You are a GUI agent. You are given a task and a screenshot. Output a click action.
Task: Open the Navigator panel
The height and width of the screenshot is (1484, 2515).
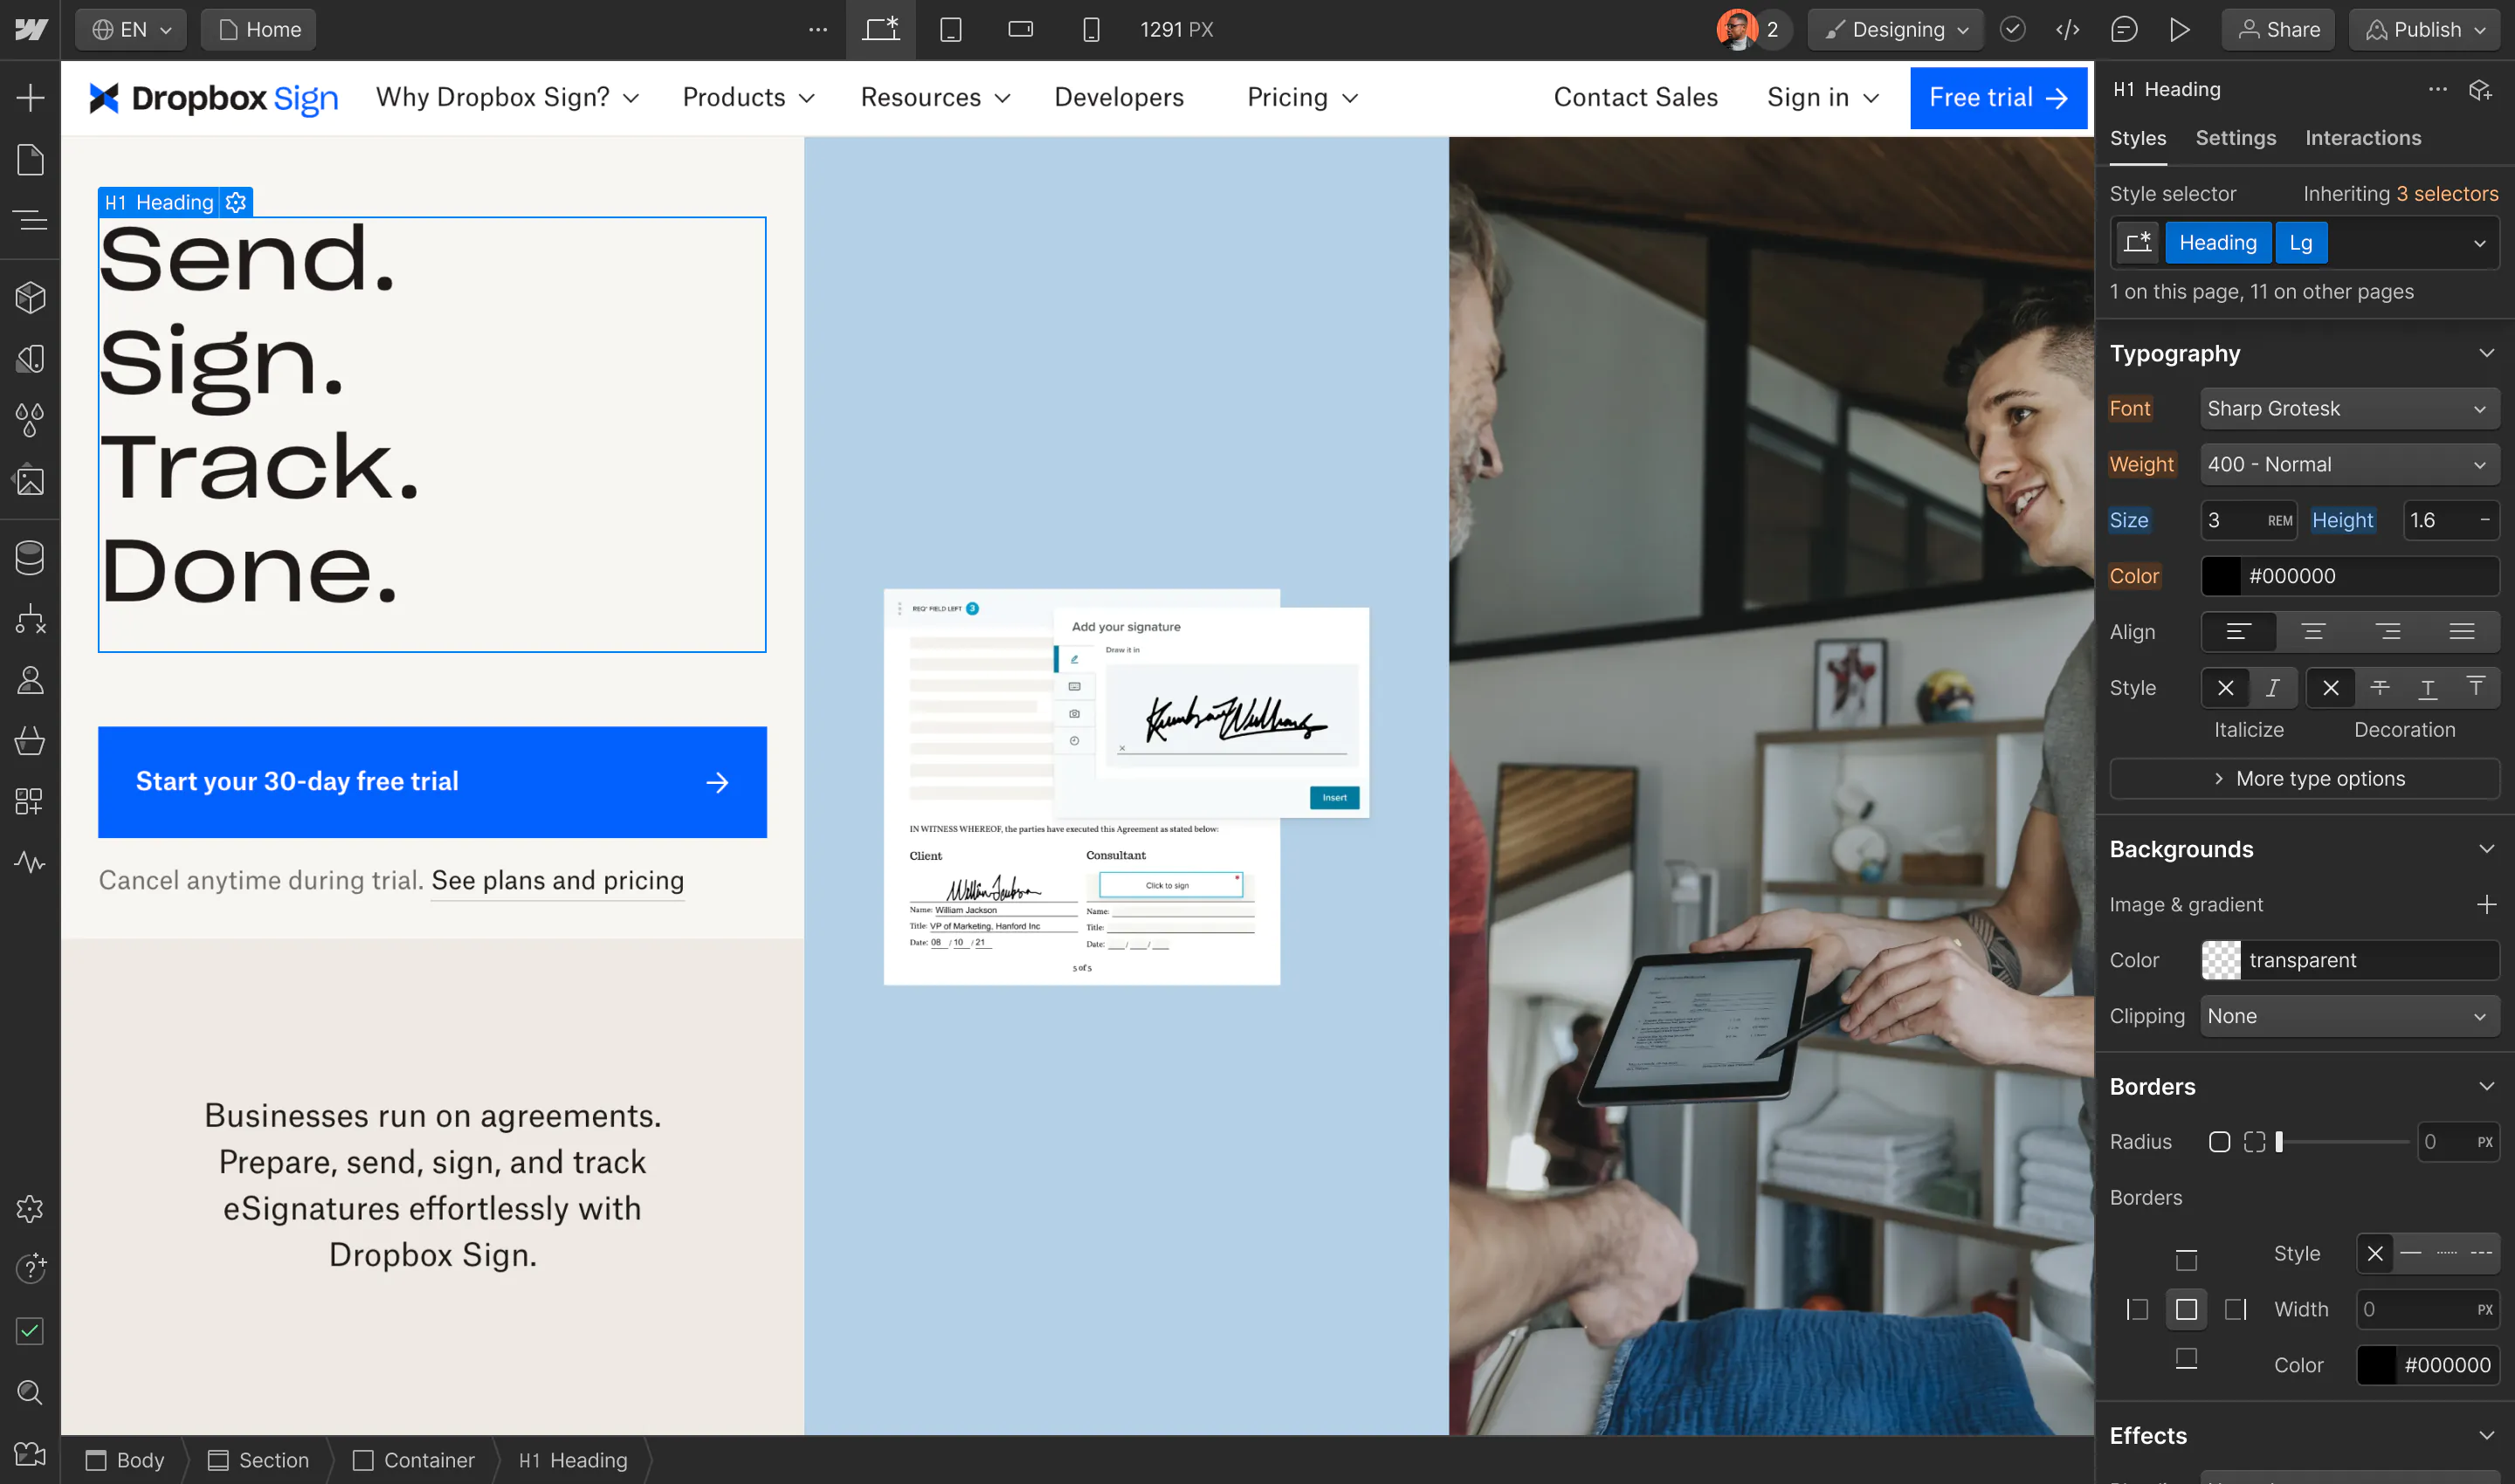pos(30,218)
